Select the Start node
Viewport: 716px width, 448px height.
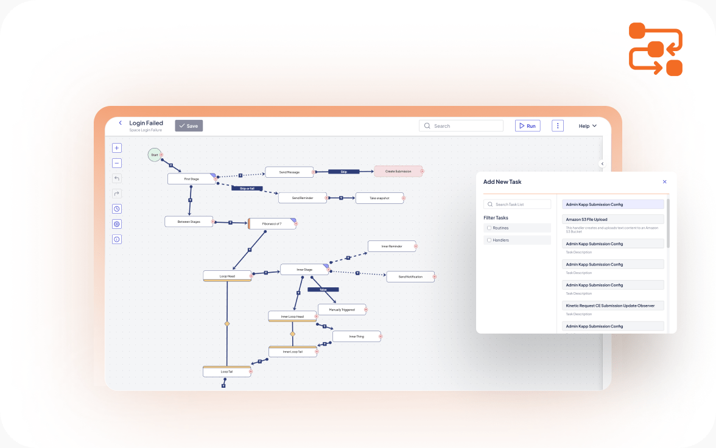click(155, 155)
